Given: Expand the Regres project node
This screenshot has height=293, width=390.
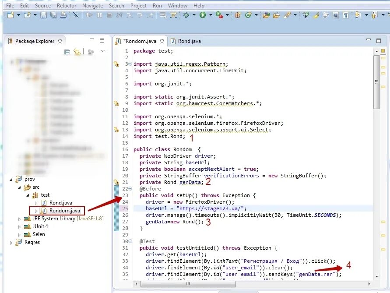Looking at the screenshot, I should coord(11,243).
